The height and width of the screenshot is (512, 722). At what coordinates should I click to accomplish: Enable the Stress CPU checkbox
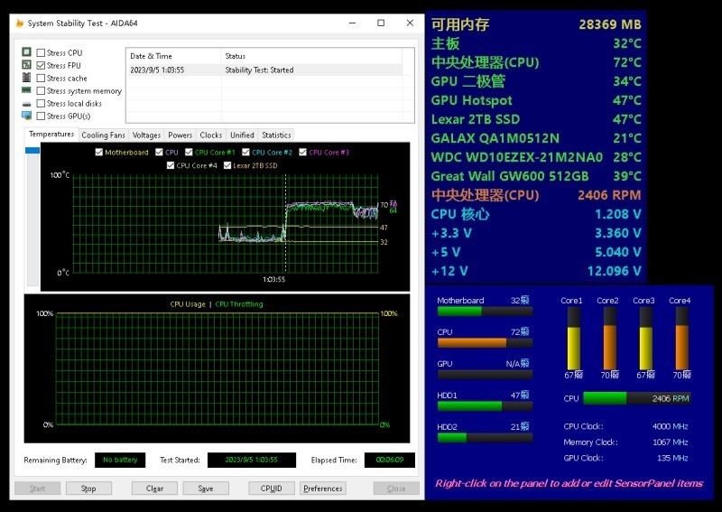(41, 53)
